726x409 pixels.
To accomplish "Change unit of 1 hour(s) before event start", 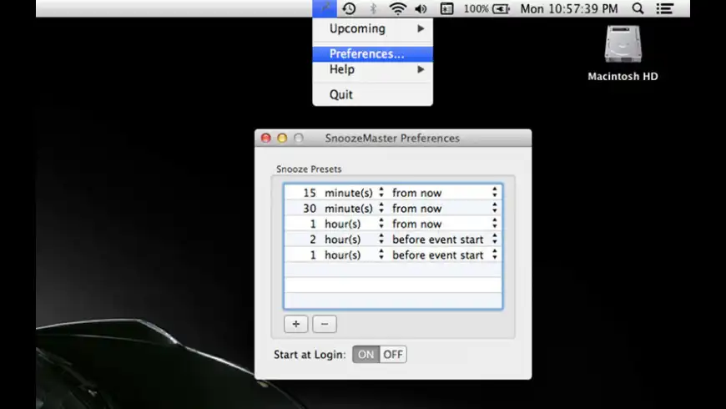I will tap(354, 255).
